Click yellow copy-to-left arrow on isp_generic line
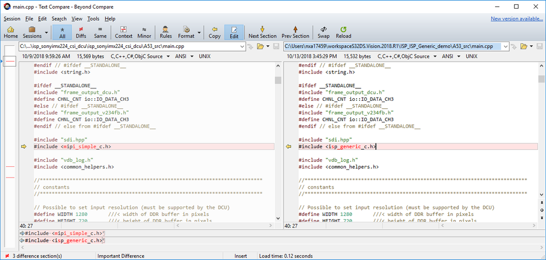The image size is (546, 260). pyautogui.click(x=289, y=147)
